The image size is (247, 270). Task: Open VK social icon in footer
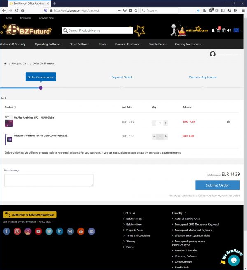[70, 231]
